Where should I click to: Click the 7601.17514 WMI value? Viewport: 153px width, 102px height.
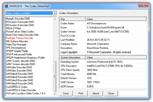point(93,82)
